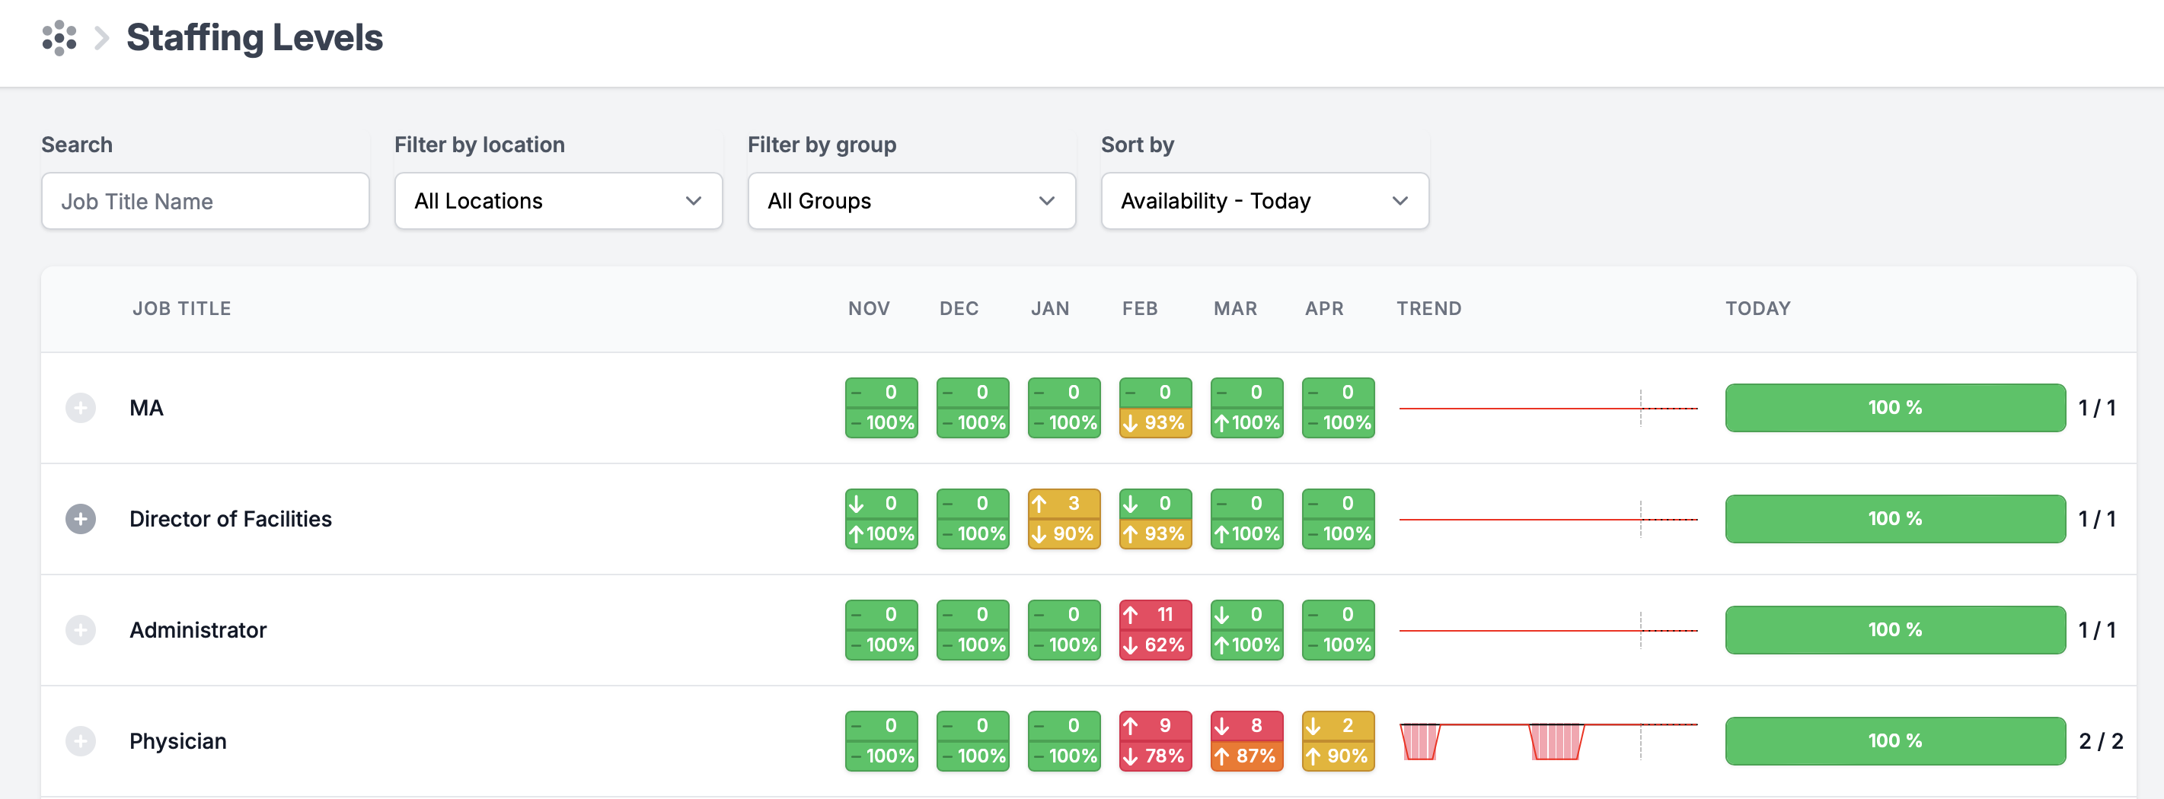Viewport: 2164px width, 799px height.
Task: Select the Director of Facilities job title
Action: click(x=230, y=519)
